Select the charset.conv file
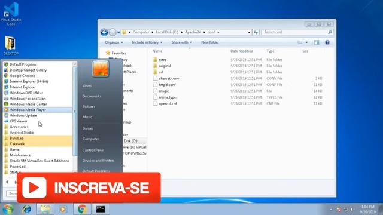 (169, 78)
